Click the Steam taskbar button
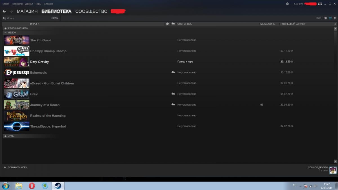 point(58,186)
